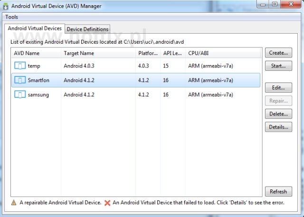Click the Create... button
The height and width of the screenshot is (217, 304).
[x=278, y=53]
